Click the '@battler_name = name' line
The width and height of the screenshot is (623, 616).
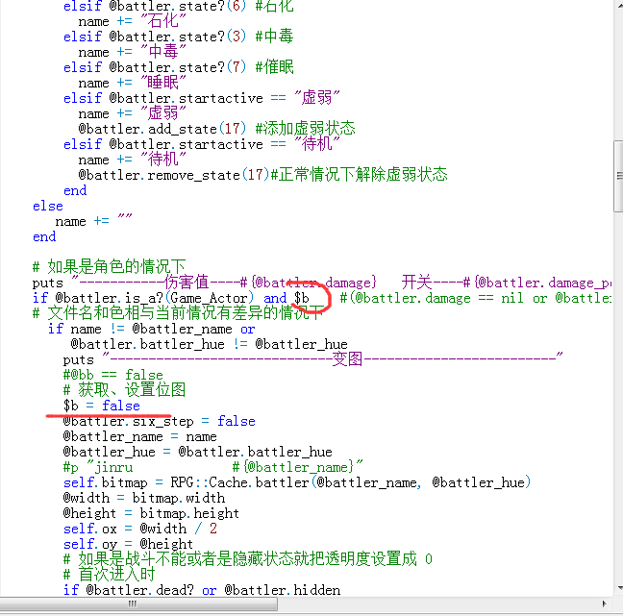pyautogui.click(x=139, y=436)
